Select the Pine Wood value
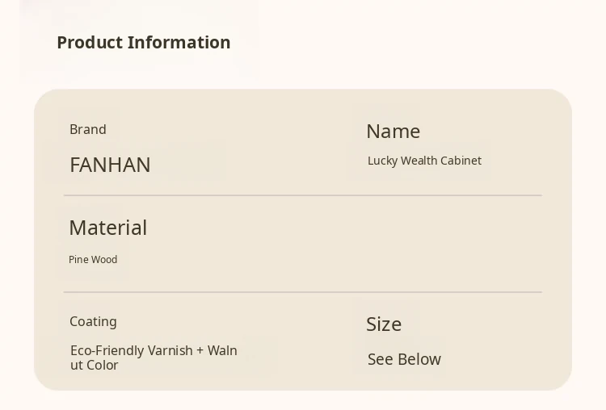This screenshot has height=410, width=606. coord(93,260)
